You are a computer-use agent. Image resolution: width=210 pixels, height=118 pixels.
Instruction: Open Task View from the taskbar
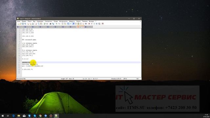click(x=8, y=116)
